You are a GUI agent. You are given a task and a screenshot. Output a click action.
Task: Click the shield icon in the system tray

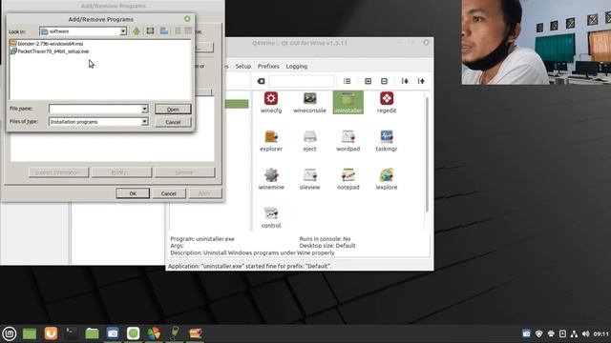click(538, 333)
